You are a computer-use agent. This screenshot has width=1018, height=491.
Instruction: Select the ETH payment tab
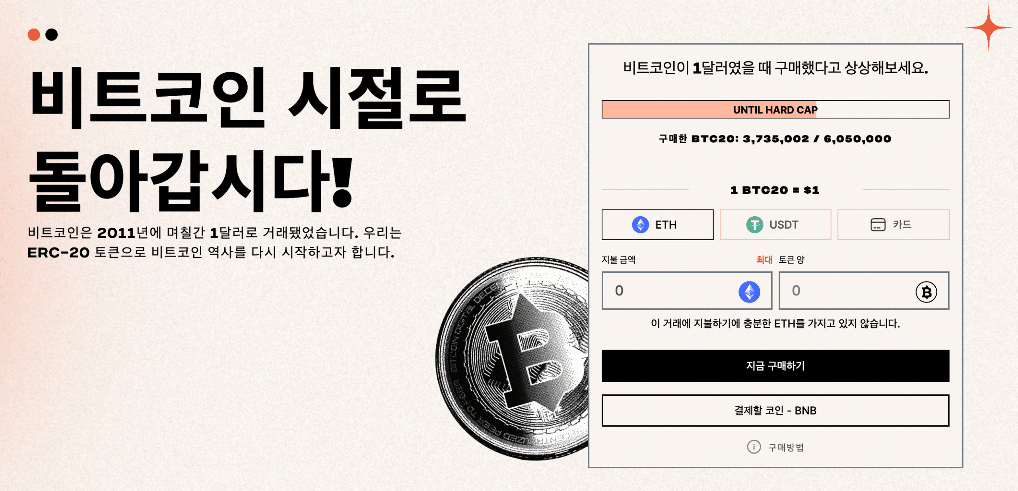click(657, 225)
